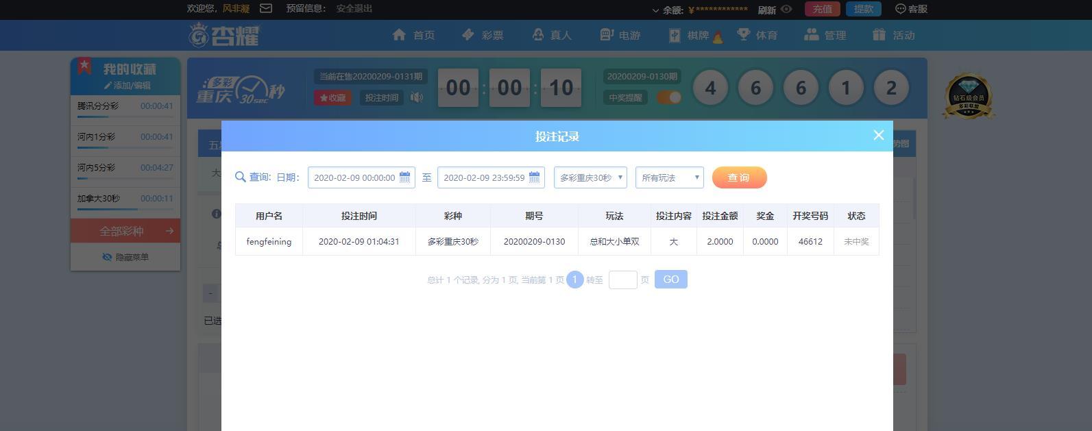This screenshot has height=431, width=1092.
Task: Click the end date input field
Action: 491,177
